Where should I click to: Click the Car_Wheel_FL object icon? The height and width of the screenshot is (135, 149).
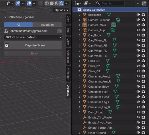coord(85,40)
